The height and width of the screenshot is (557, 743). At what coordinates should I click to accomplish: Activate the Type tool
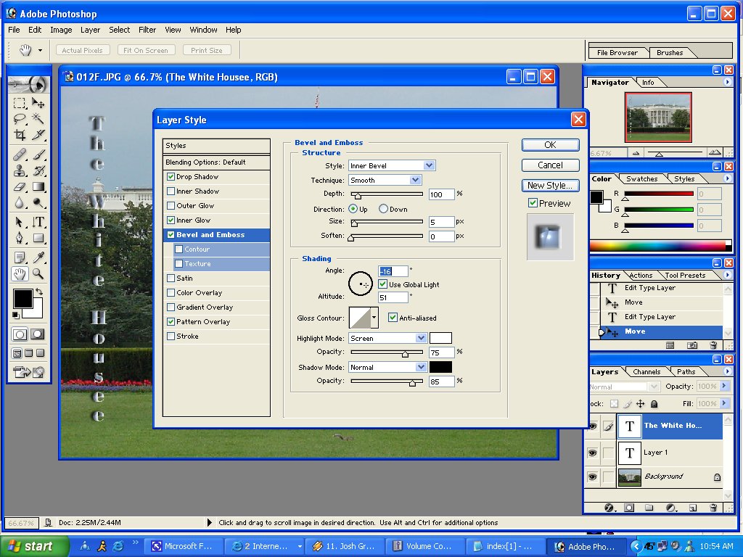point(38,222)
